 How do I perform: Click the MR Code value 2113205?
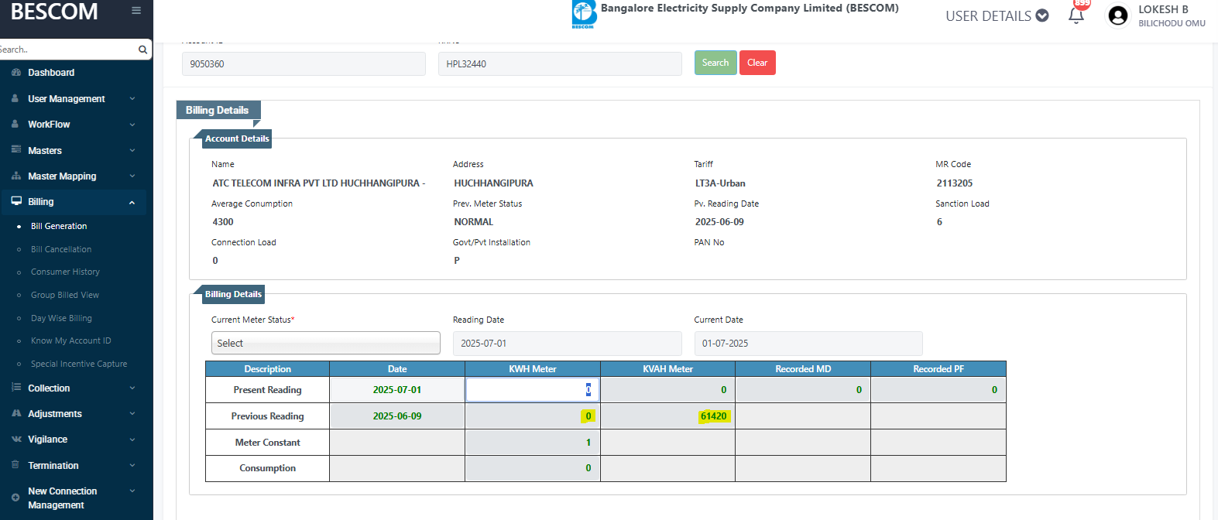coord(955,183)
